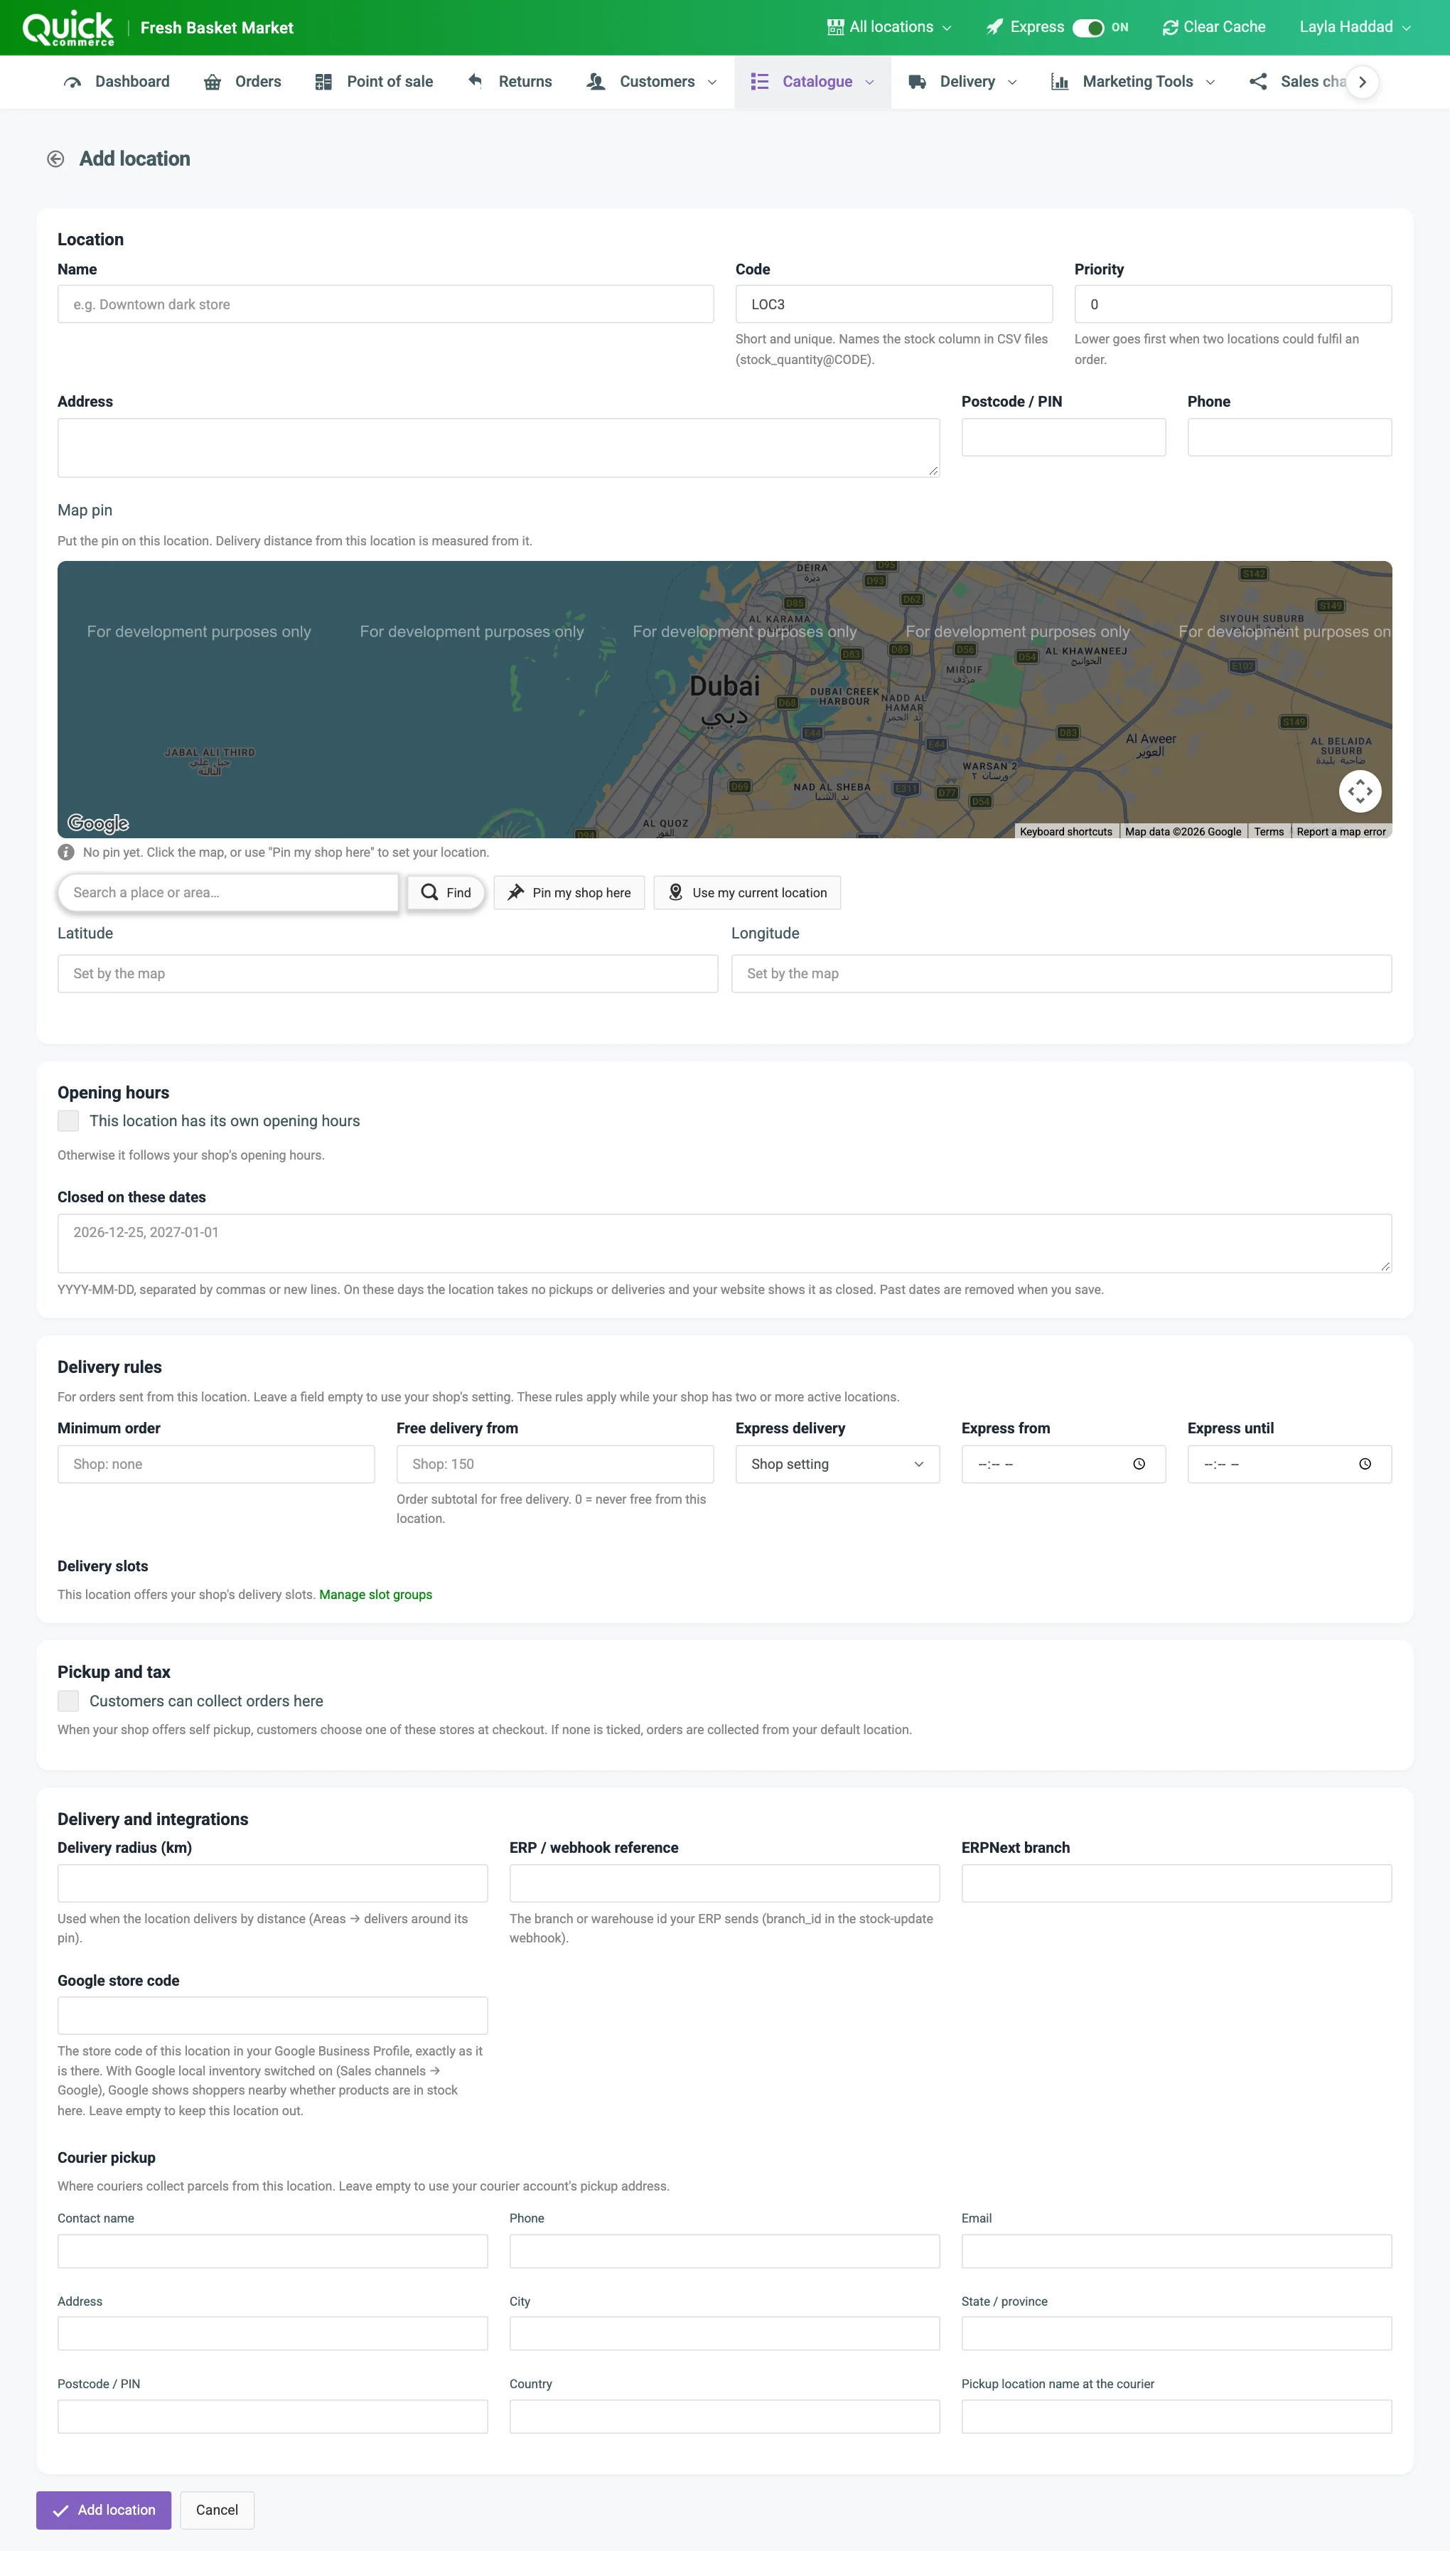Click the Marketing Tools chart icon
1450x2551 pixels.
tap(1060, 82)
